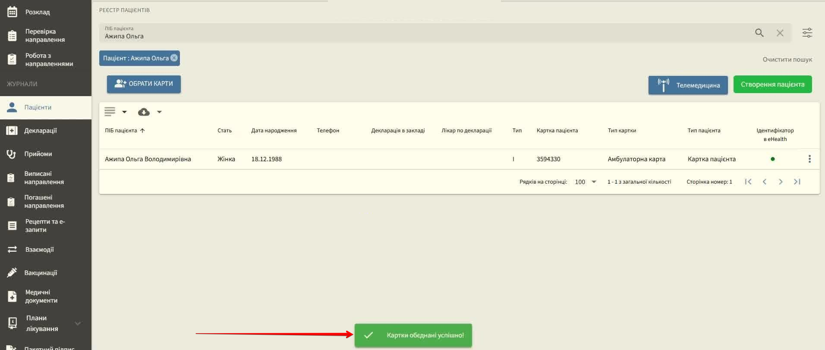825x350 pixels.
Task: Go to the next results page
Action: point(781,182)
